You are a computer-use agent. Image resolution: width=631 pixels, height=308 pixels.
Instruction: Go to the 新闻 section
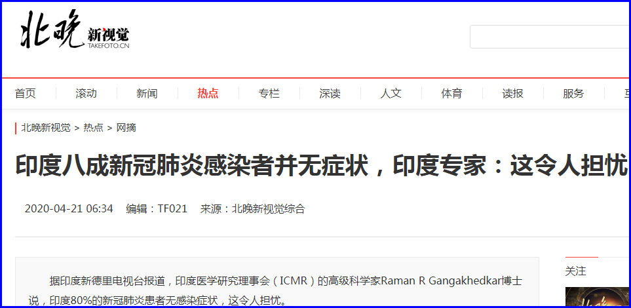coord(147,94)
